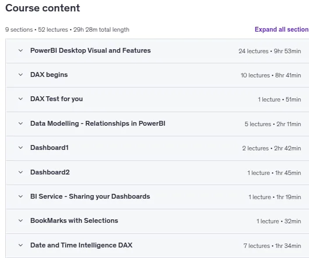This screenshot has width=309, height=258.
Task: Expand chevron beside Date and Time Intelligence DAX
Action: point(21,245)
